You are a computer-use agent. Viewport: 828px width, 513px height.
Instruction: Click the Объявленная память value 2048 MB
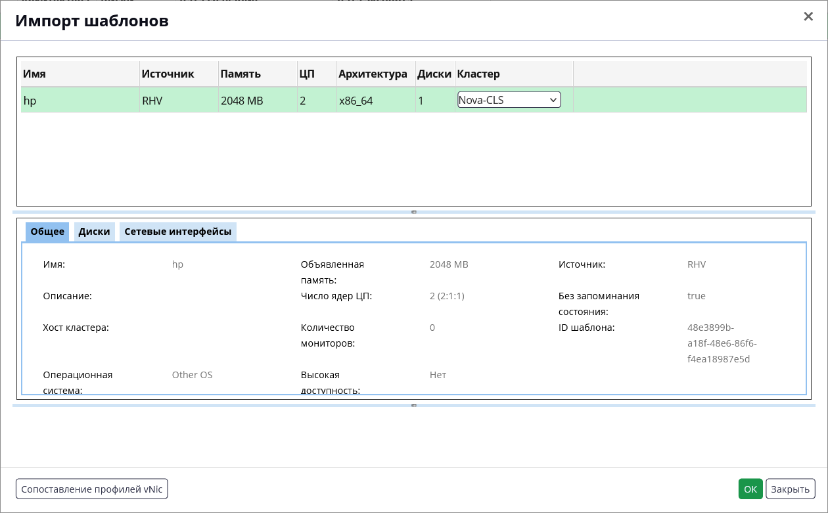(x=449, y=264)
